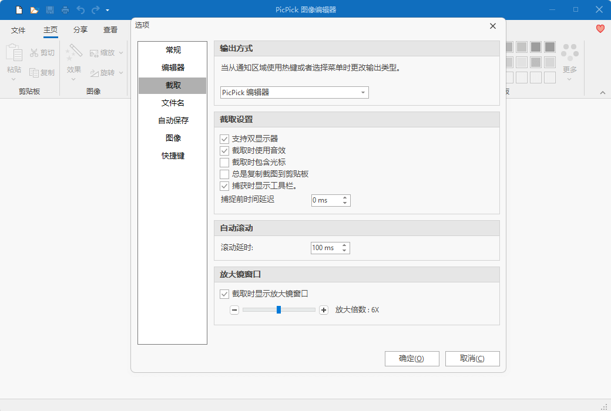Click the new document icon in title bar
The height and width of the screenshot is (411, 611).
[x=19, y=10]
